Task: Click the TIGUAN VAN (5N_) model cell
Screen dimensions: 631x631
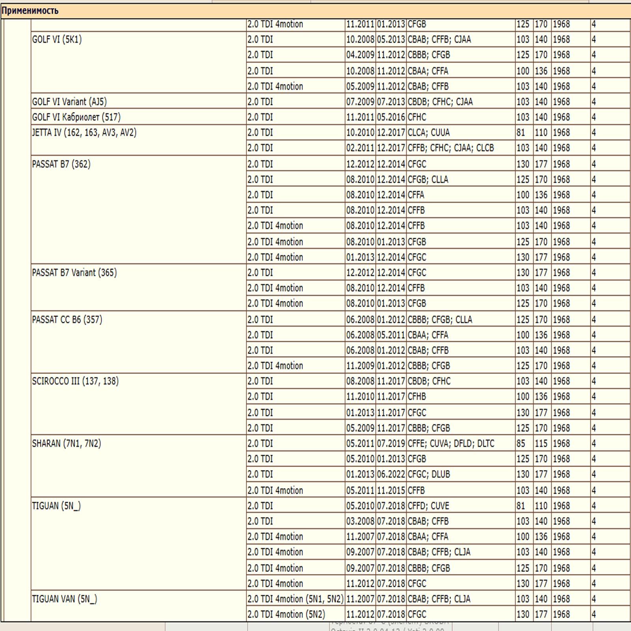Action: (64, 599)
